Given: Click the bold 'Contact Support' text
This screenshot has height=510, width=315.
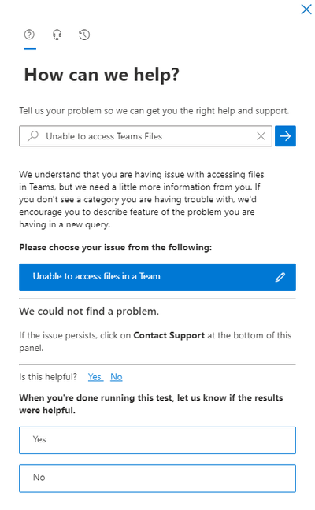Looking at the screenshot, I should (169, 335).
